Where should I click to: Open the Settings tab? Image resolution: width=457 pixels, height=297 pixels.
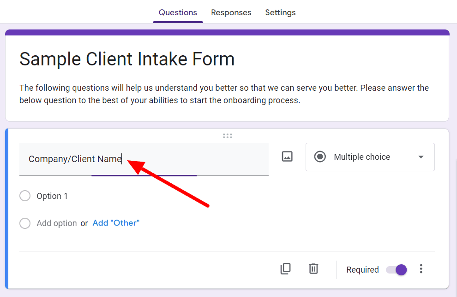click(x=280, y=12)
